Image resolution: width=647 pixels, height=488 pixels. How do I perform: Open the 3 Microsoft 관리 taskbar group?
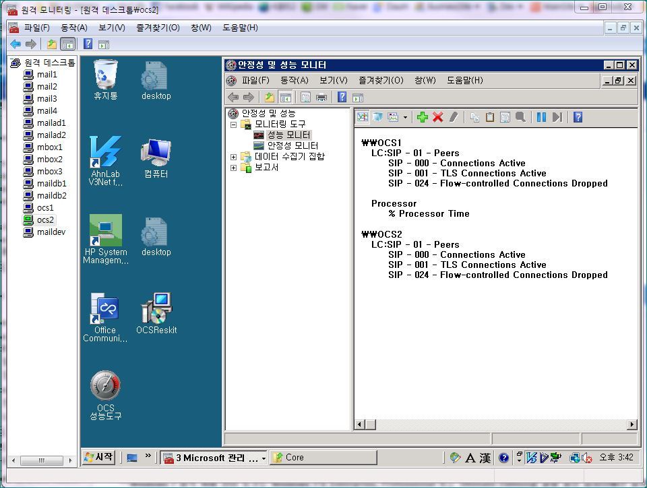[x=214, y=458]
